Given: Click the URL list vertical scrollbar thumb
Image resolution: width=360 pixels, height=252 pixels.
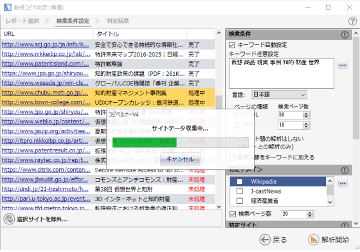Looking at the screenshot, I should (219, 102).
